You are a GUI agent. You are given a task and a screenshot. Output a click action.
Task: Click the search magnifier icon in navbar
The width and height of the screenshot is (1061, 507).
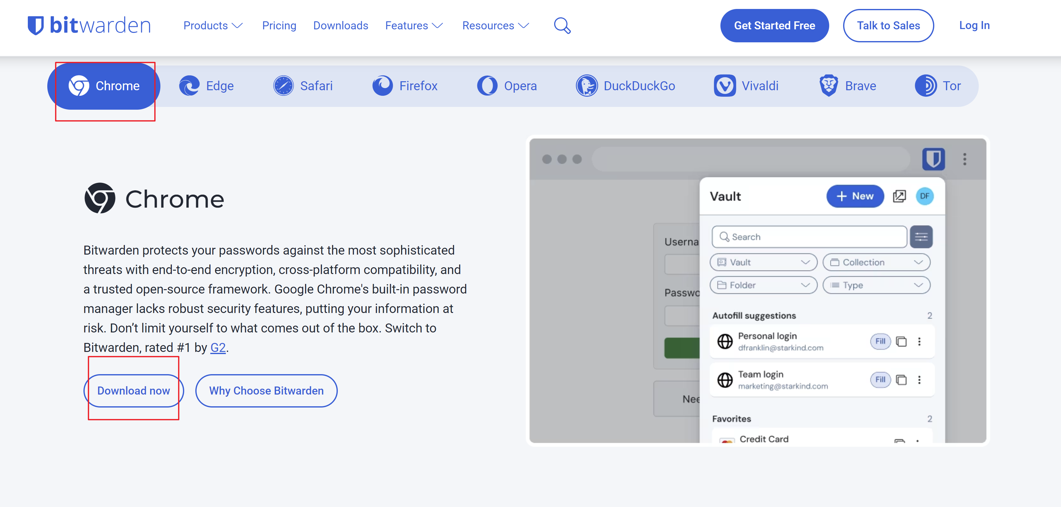[x=562, y=26]
